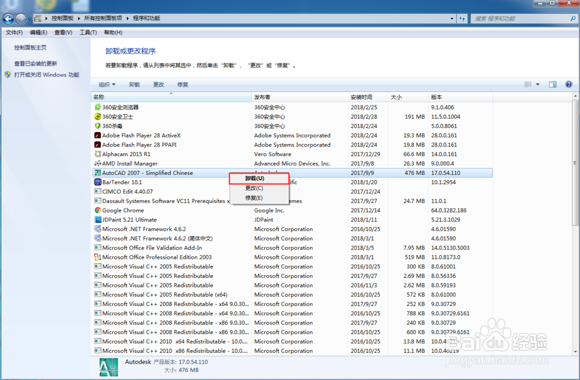The image size is (580, 380).
Task: Click the version 64.0.3282.186 cell
Action: click(449, 210)
